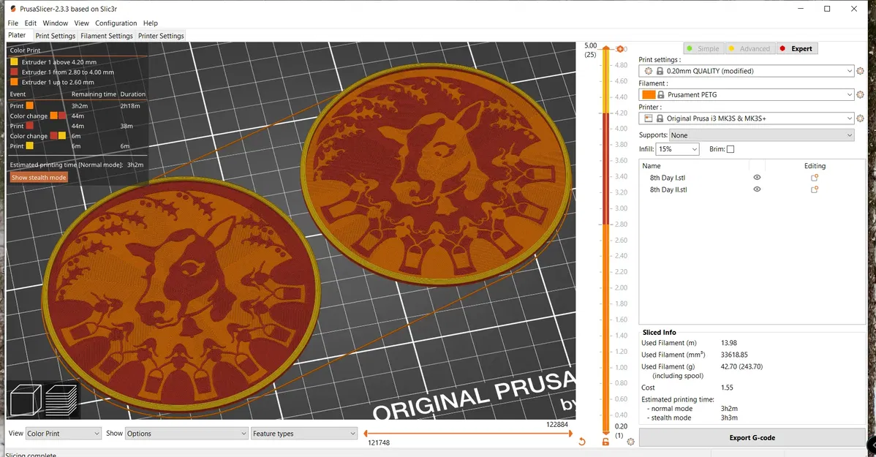Viewport: 876px width, 457px height.
Task: Toggle visibility of 8th Day II.stl
Action: (757, 189)
